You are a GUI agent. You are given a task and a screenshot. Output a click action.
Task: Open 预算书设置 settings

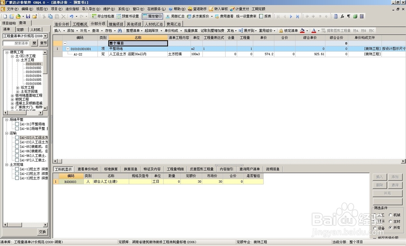pos(127,16)
